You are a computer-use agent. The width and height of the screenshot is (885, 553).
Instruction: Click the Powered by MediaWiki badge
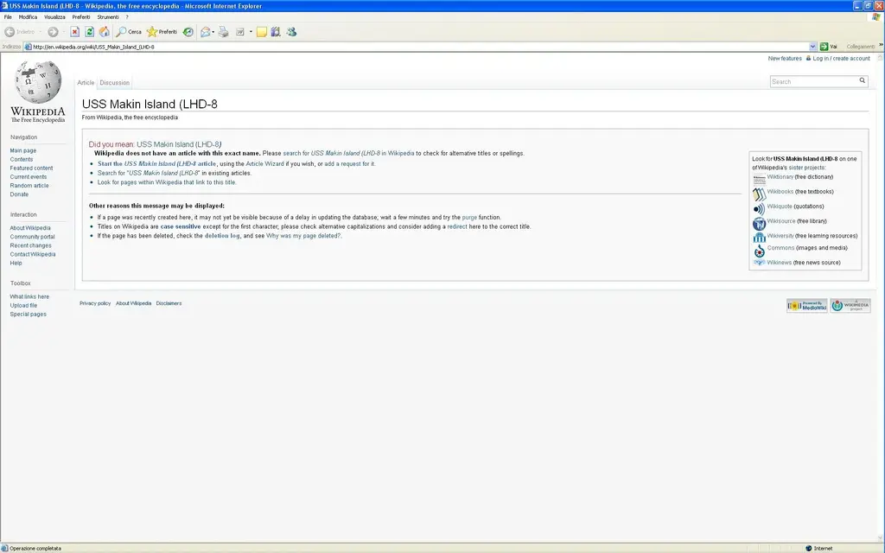pos(807,305)
